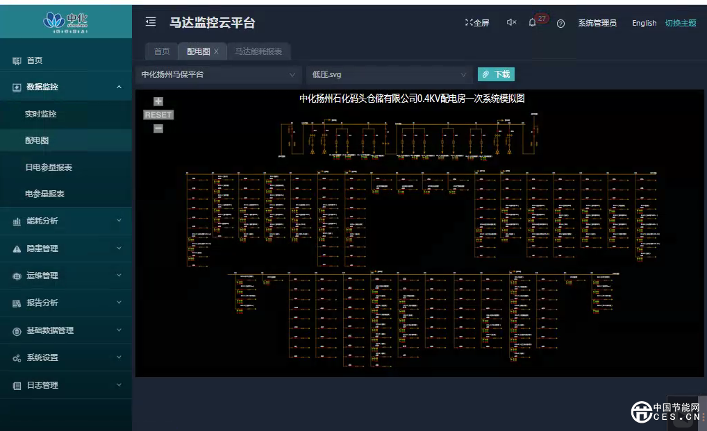Close the 配电图 tab

point(217,51)
